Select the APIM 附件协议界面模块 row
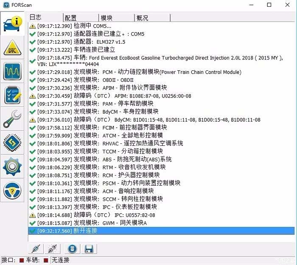 click(161, 88)
